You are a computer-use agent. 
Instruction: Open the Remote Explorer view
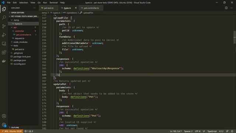[4, 44]
